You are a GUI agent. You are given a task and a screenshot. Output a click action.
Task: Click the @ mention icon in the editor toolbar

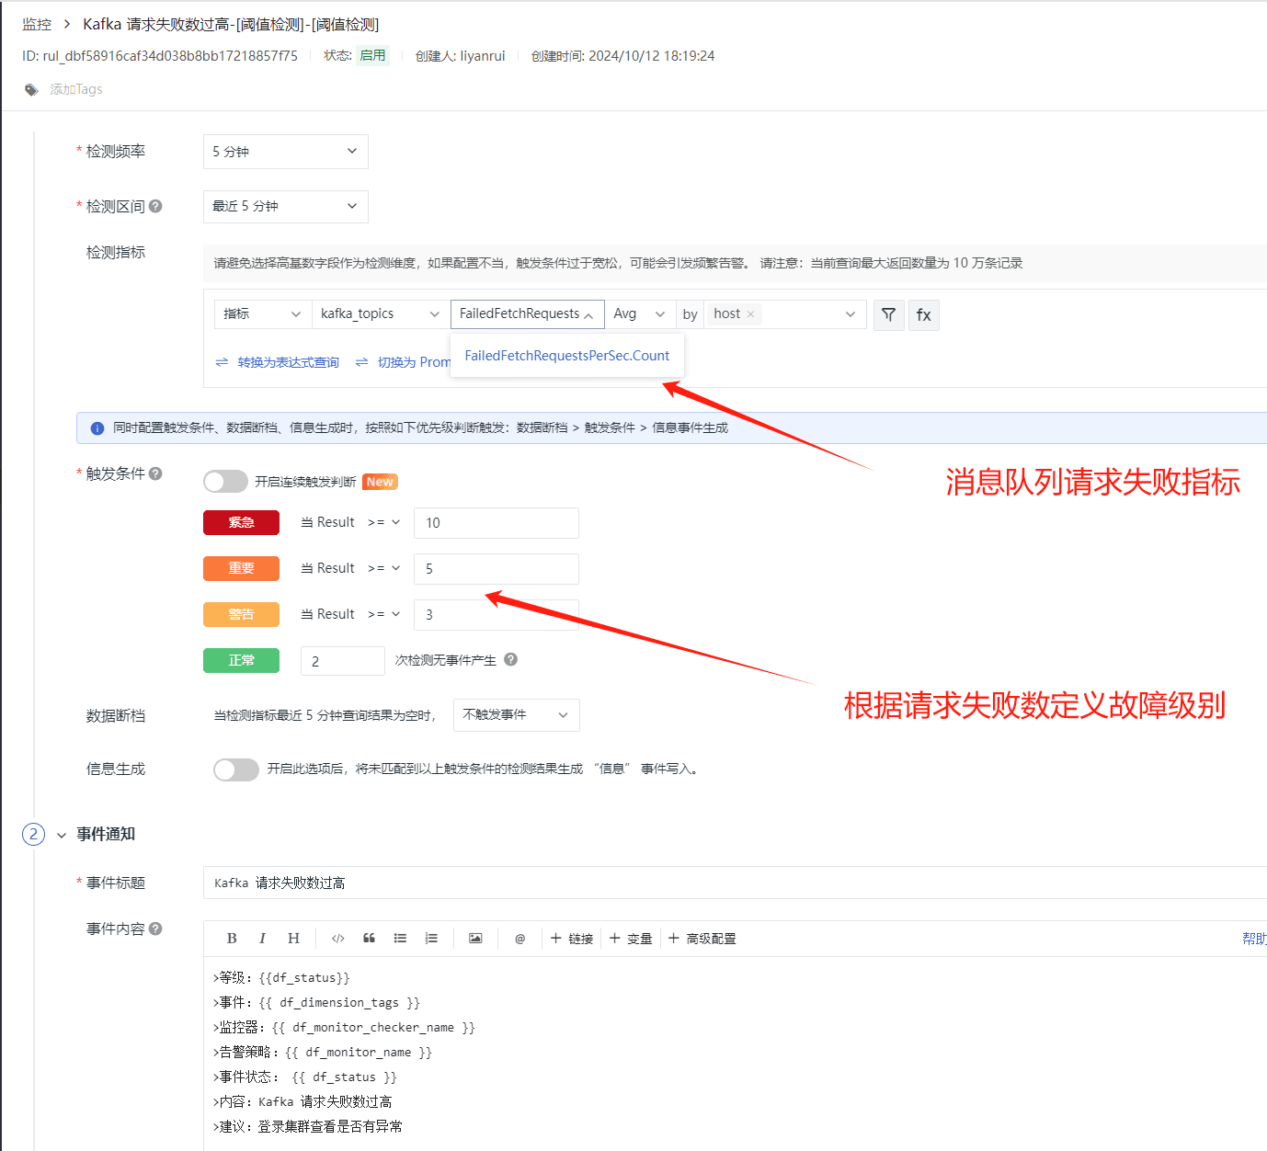519,939
